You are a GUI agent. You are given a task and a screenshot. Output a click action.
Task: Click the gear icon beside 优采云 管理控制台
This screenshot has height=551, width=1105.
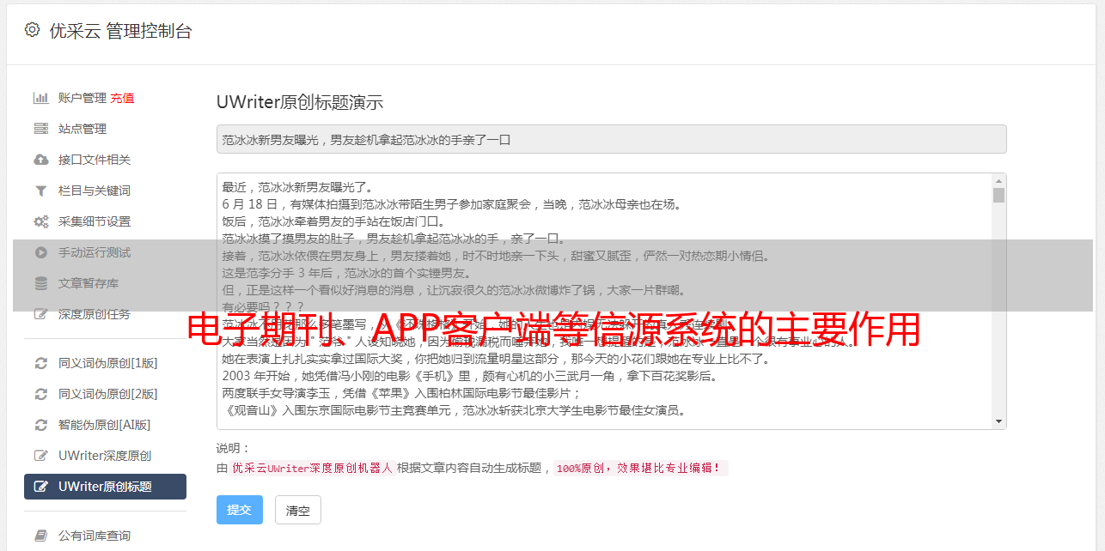coord(32,30)
